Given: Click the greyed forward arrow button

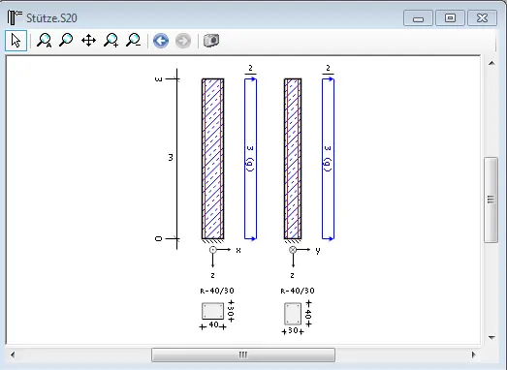Looking at the screenshot, I should 183,41.
